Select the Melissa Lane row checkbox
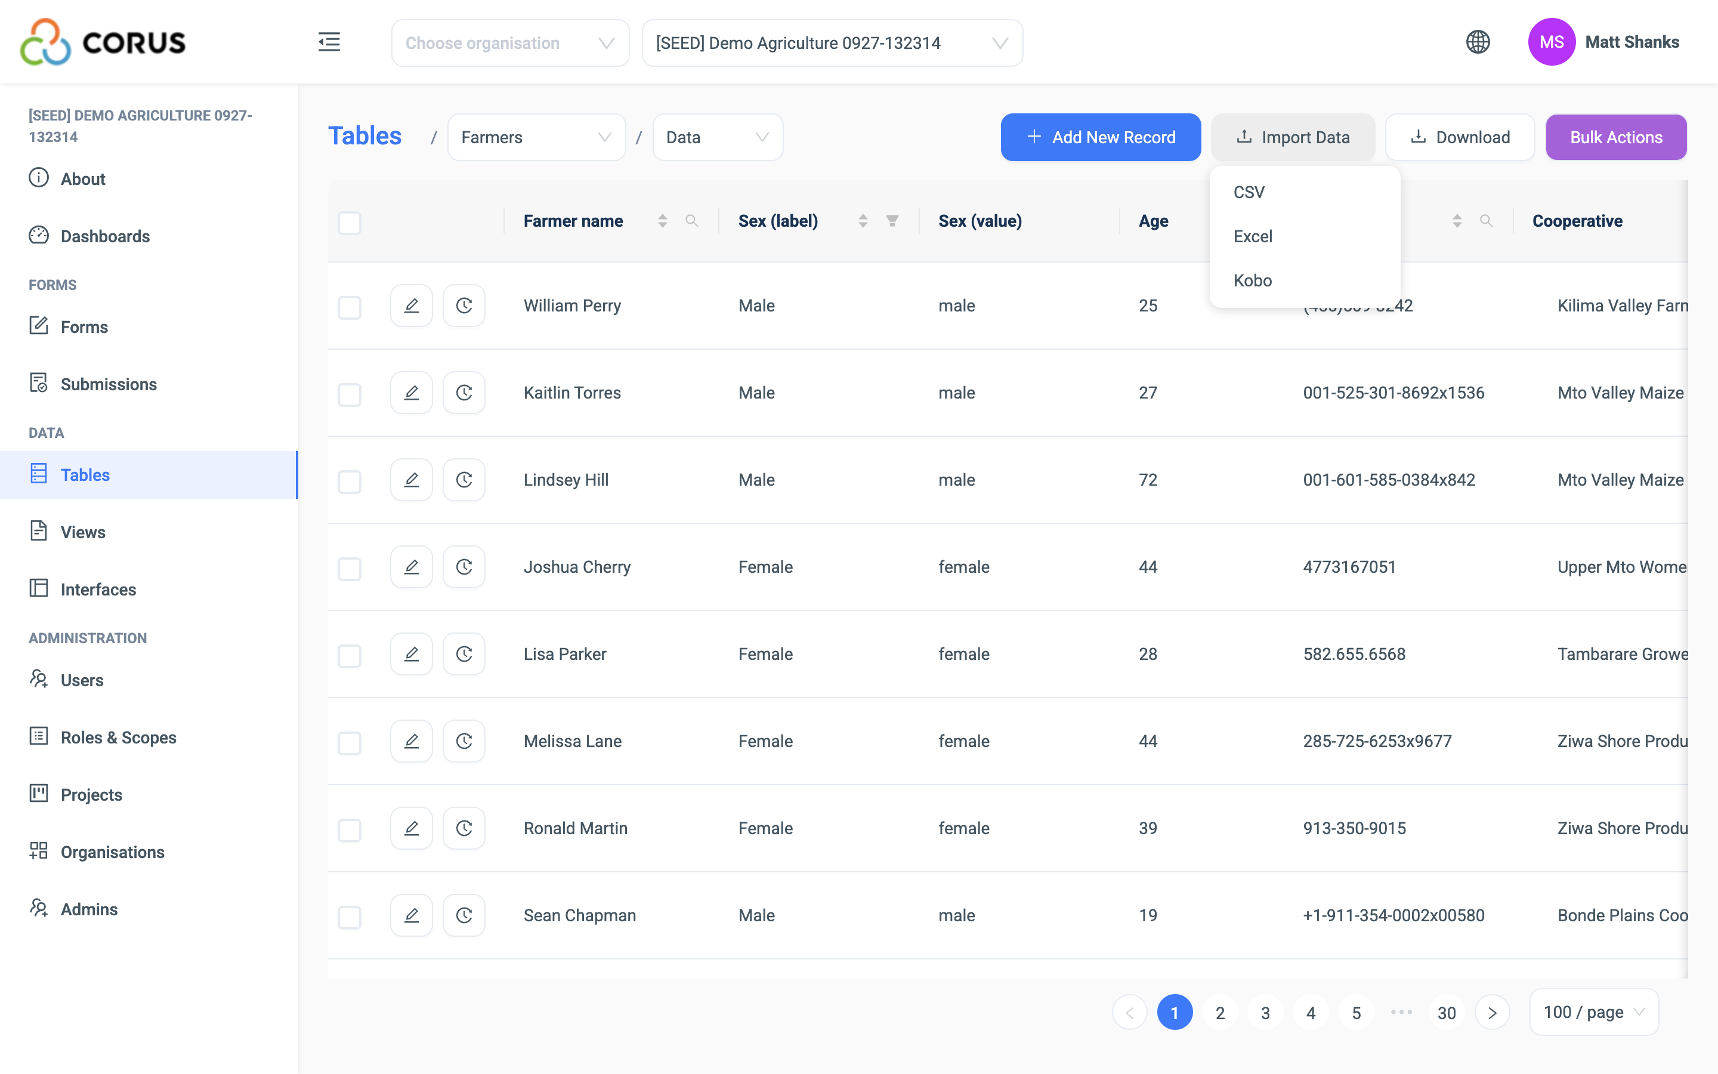This screenshot has width=1718, height=1074. point(350,743)
